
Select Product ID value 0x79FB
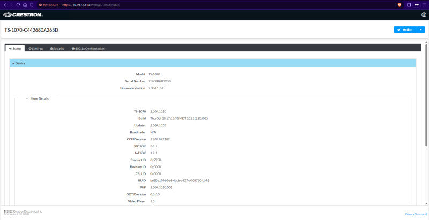tap(156, 160)
